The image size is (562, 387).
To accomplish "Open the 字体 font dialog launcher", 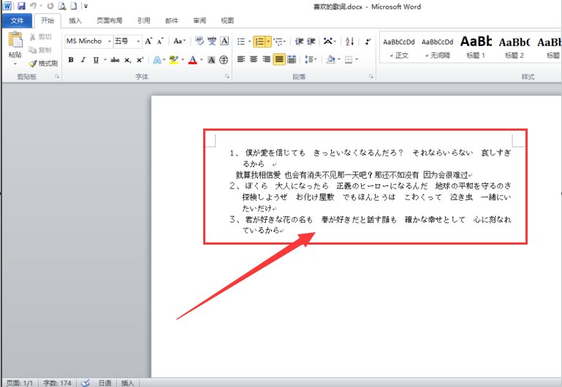I will [x=227, y=77].
